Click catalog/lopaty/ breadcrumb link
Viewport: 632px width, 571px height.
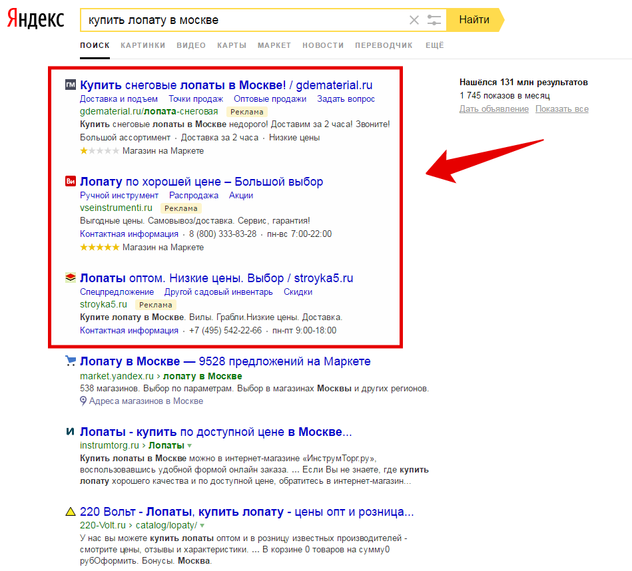(x=166, y=525)
